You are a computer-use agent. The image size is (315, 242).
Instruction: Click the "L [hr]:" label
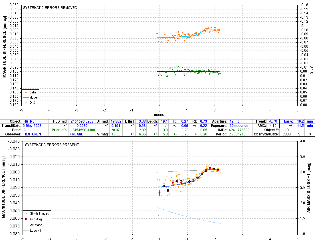(130, 121)
